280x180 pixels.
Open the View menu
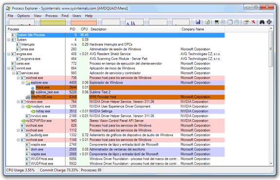click(37, 16)
